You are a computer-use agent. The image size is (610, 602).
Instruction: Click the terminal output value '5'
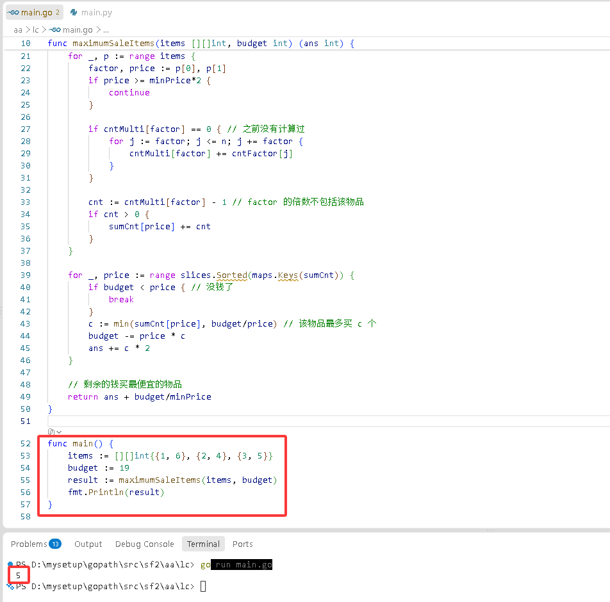click(x=18, y=575)
